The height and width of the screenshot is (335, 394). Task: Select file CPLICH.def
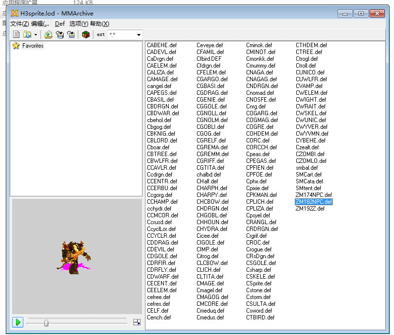(x=260, y=202)
